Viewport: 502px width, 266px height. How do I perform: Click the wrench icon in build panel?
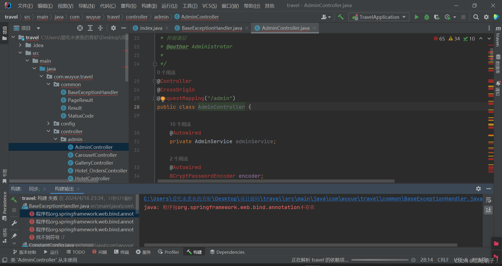click(x=14, y=223)
